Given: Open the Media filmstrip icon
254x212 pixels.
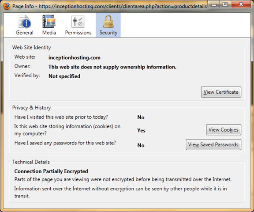Looking at the screenshot, I should [49, 22].
